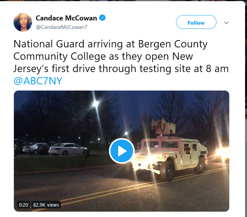Open Candace McCowan's profile picture
This screenshot has height=217, width=247.
pos(23,22)
